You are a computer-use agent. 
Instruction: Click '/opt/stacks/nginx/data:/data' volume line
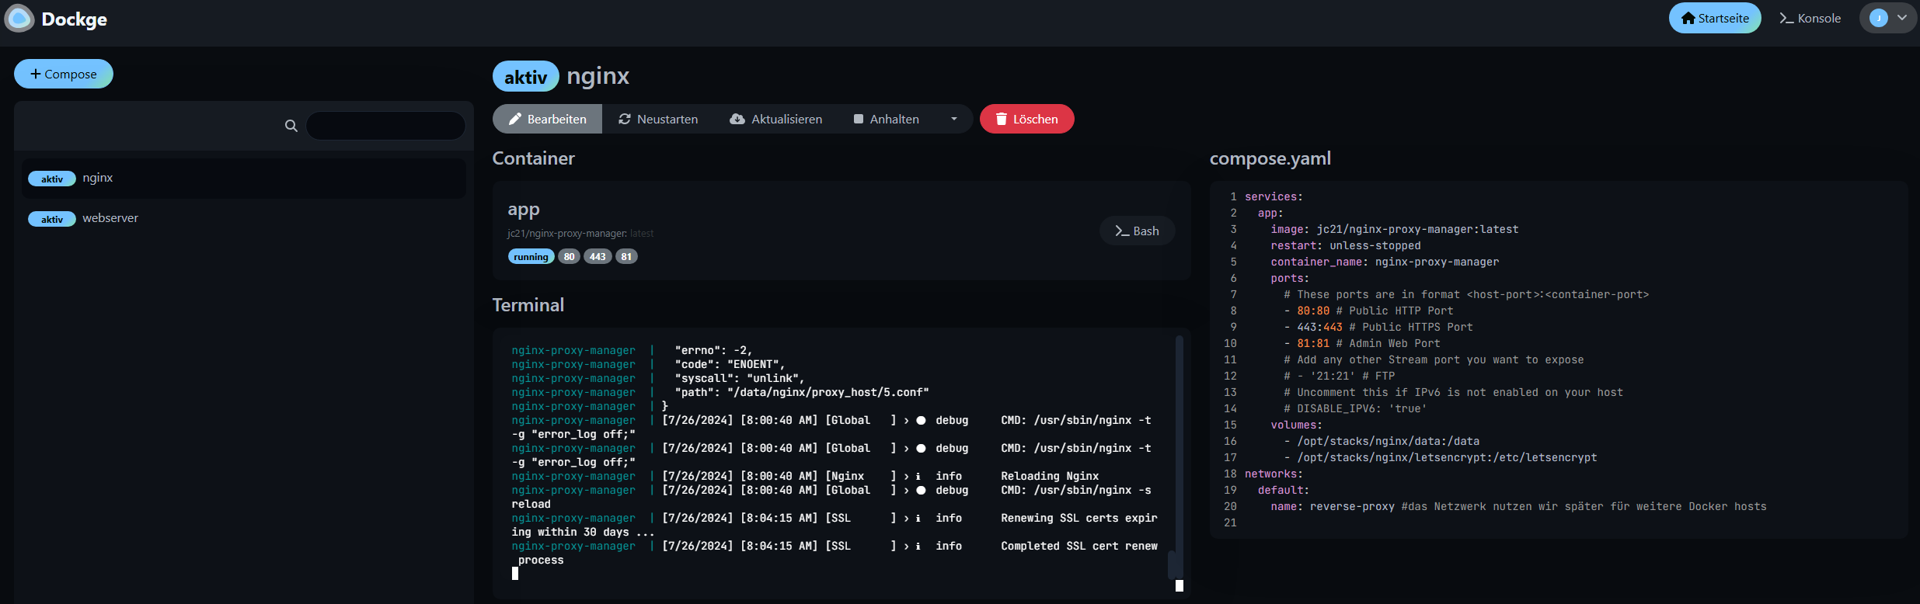[x=1382, y=441]
